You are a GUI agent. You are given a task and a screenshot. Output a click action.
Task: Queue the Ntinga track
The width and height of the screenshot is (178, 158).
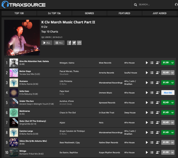coord(152,152)
